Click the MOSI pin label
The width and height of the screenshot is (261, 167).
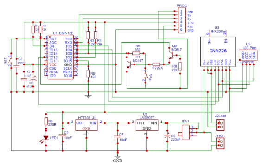click(x=68, y=72)
